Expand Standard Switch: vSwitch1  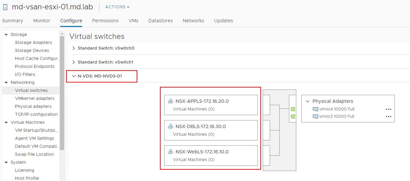(74, 62)
